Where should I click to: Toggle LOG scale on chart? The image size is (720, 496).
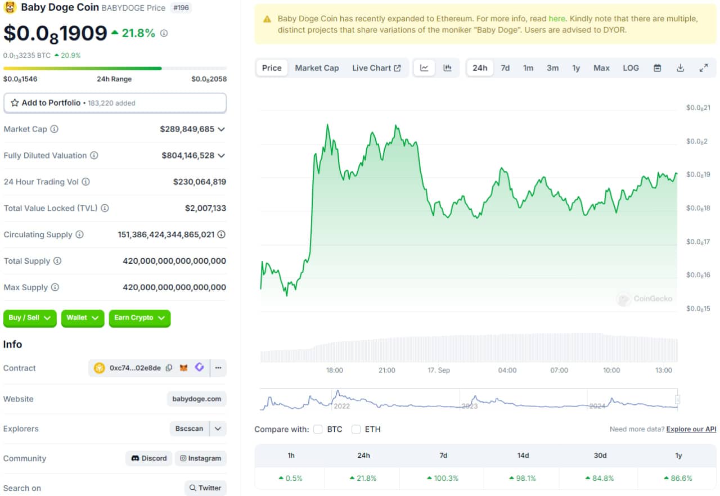tap(631, 68)
